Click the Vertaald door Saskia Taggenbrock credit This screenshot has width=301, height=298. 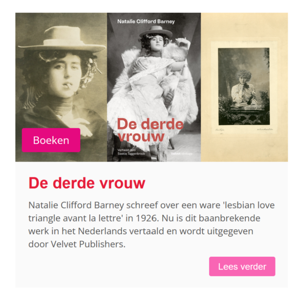(131, 152)
